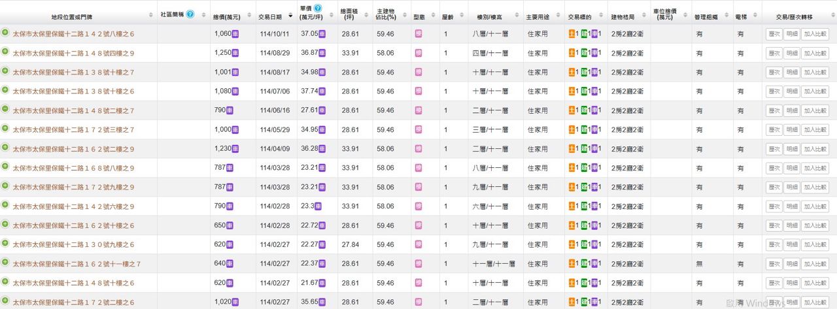Collapse the expanded row 保鐵十二路148號二樓之7

[x=5, y=110]
